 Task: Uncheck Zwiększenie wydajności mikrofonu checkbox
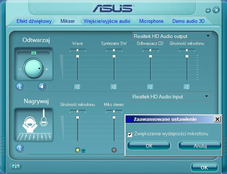coord(130,134)
